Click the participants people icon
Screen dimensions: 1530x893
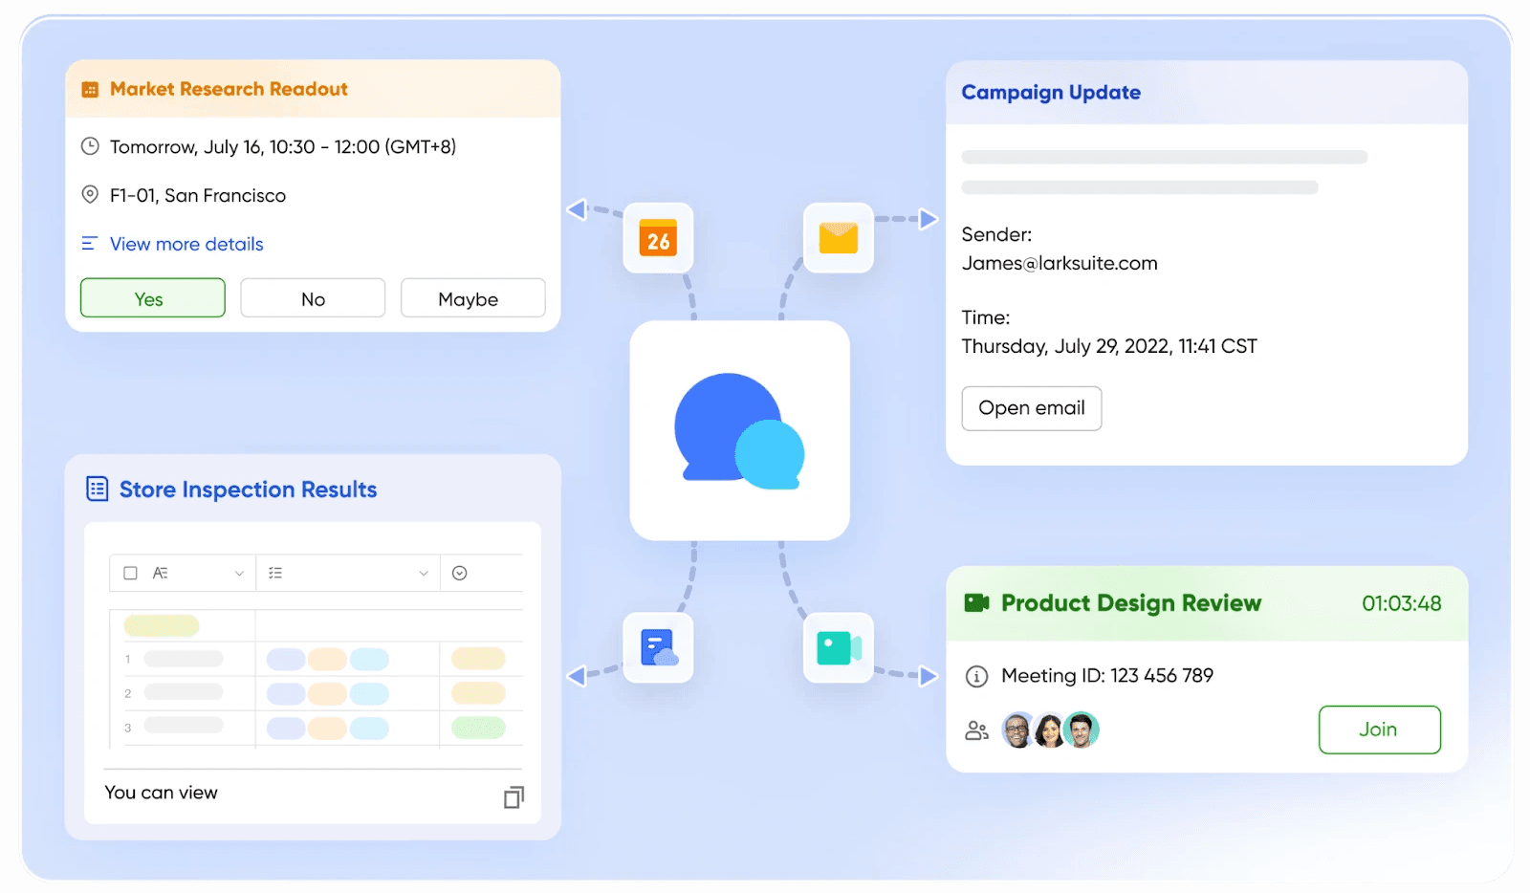976,730
